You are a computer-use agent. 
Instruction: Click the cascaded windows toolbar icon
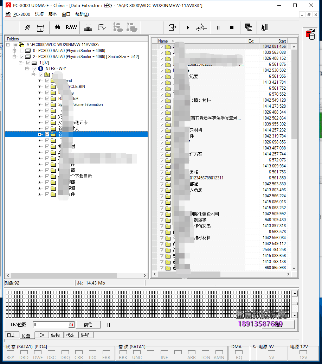[249, 27]
